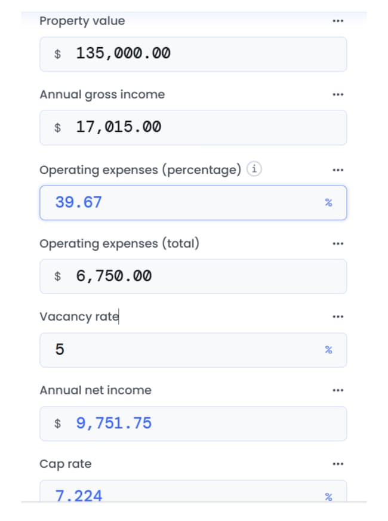Open the options menu for Annual net income
Screen dimensions: 388x521
pos(338,390)
